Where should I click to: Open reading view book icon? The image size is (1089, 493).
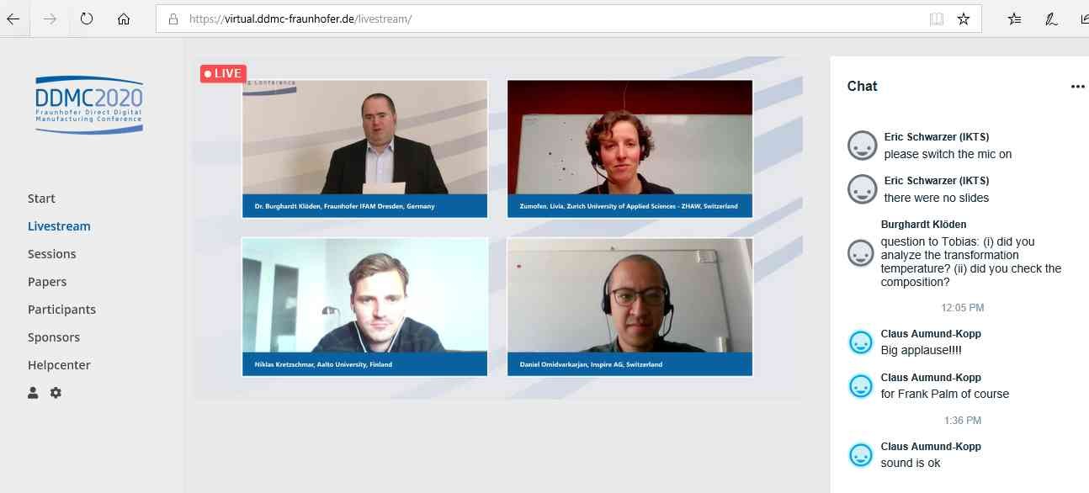937,19
